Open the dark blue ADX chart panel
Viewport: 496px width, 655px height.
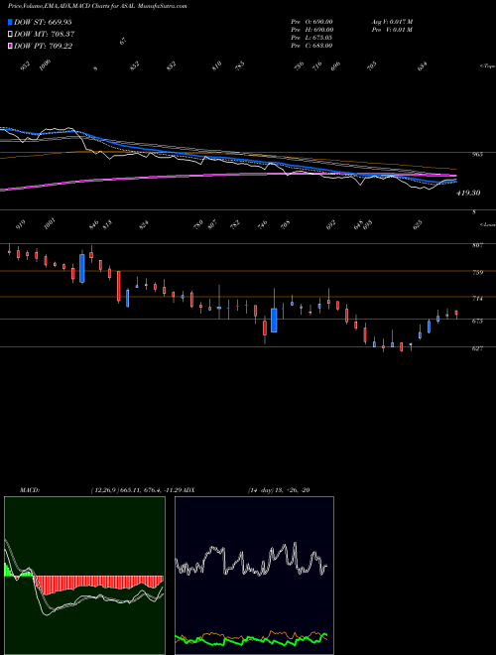pos(254,576)
